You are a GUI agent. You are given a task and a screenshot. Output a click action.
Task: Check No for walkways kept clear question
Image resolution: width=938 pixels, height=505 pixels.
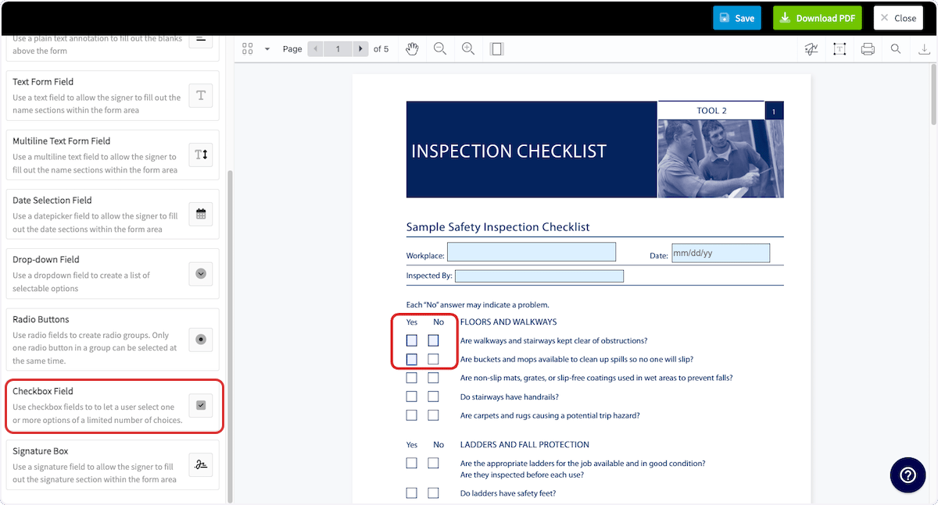click(433, 340)
